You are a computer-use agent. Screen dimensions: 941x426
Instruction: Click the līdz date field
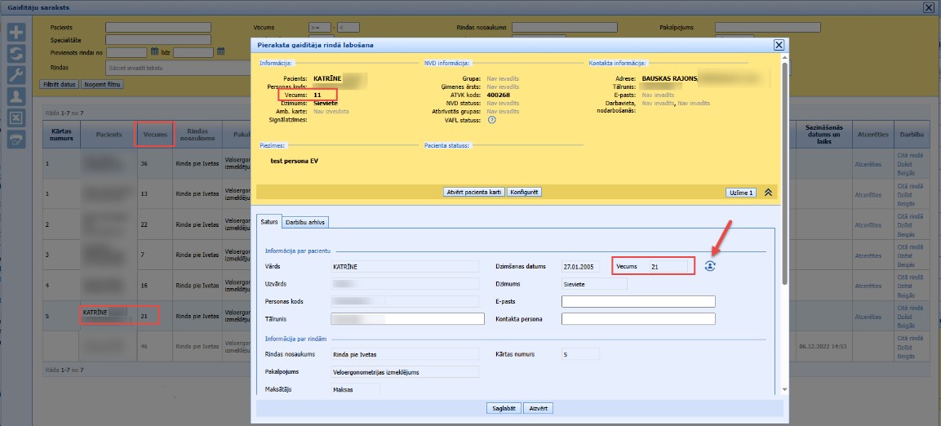click(193, 52)
